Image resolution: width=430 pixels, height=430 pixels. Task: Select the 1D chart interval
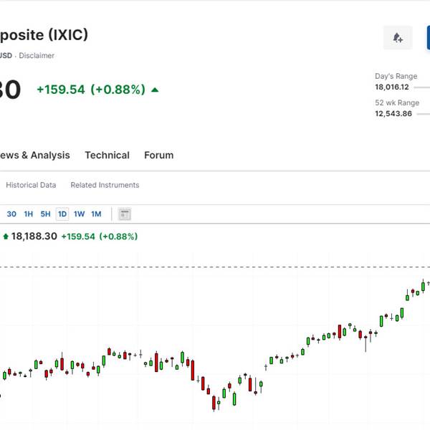coord(62,214)
